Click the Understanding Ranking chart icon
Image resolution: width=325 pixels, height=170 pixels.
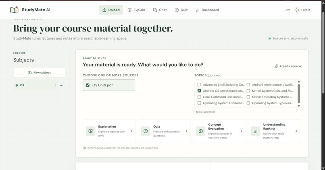click(x=256, y=131)
